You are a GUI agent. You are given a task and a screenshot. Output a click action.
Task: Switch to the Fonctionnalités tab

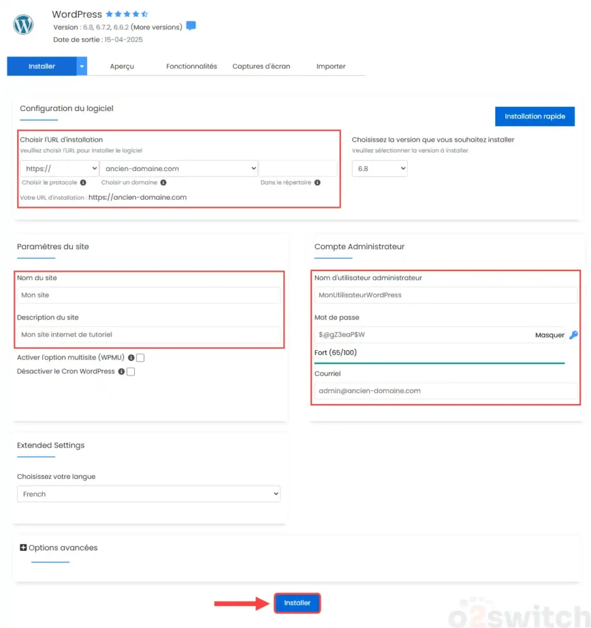coord(191,66)
